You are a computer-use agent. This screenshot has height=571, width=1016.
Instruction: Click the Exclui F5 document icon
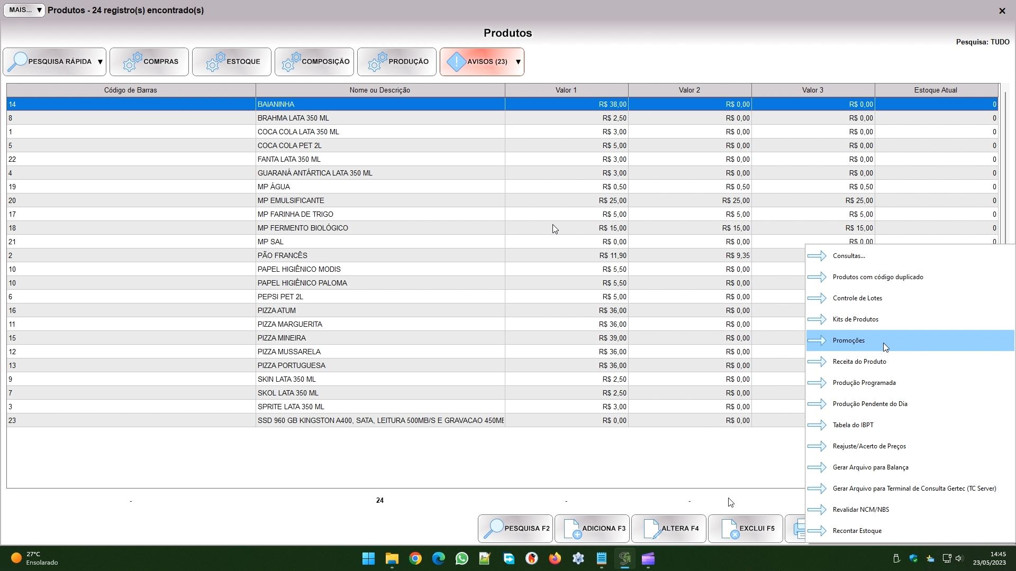729,528
